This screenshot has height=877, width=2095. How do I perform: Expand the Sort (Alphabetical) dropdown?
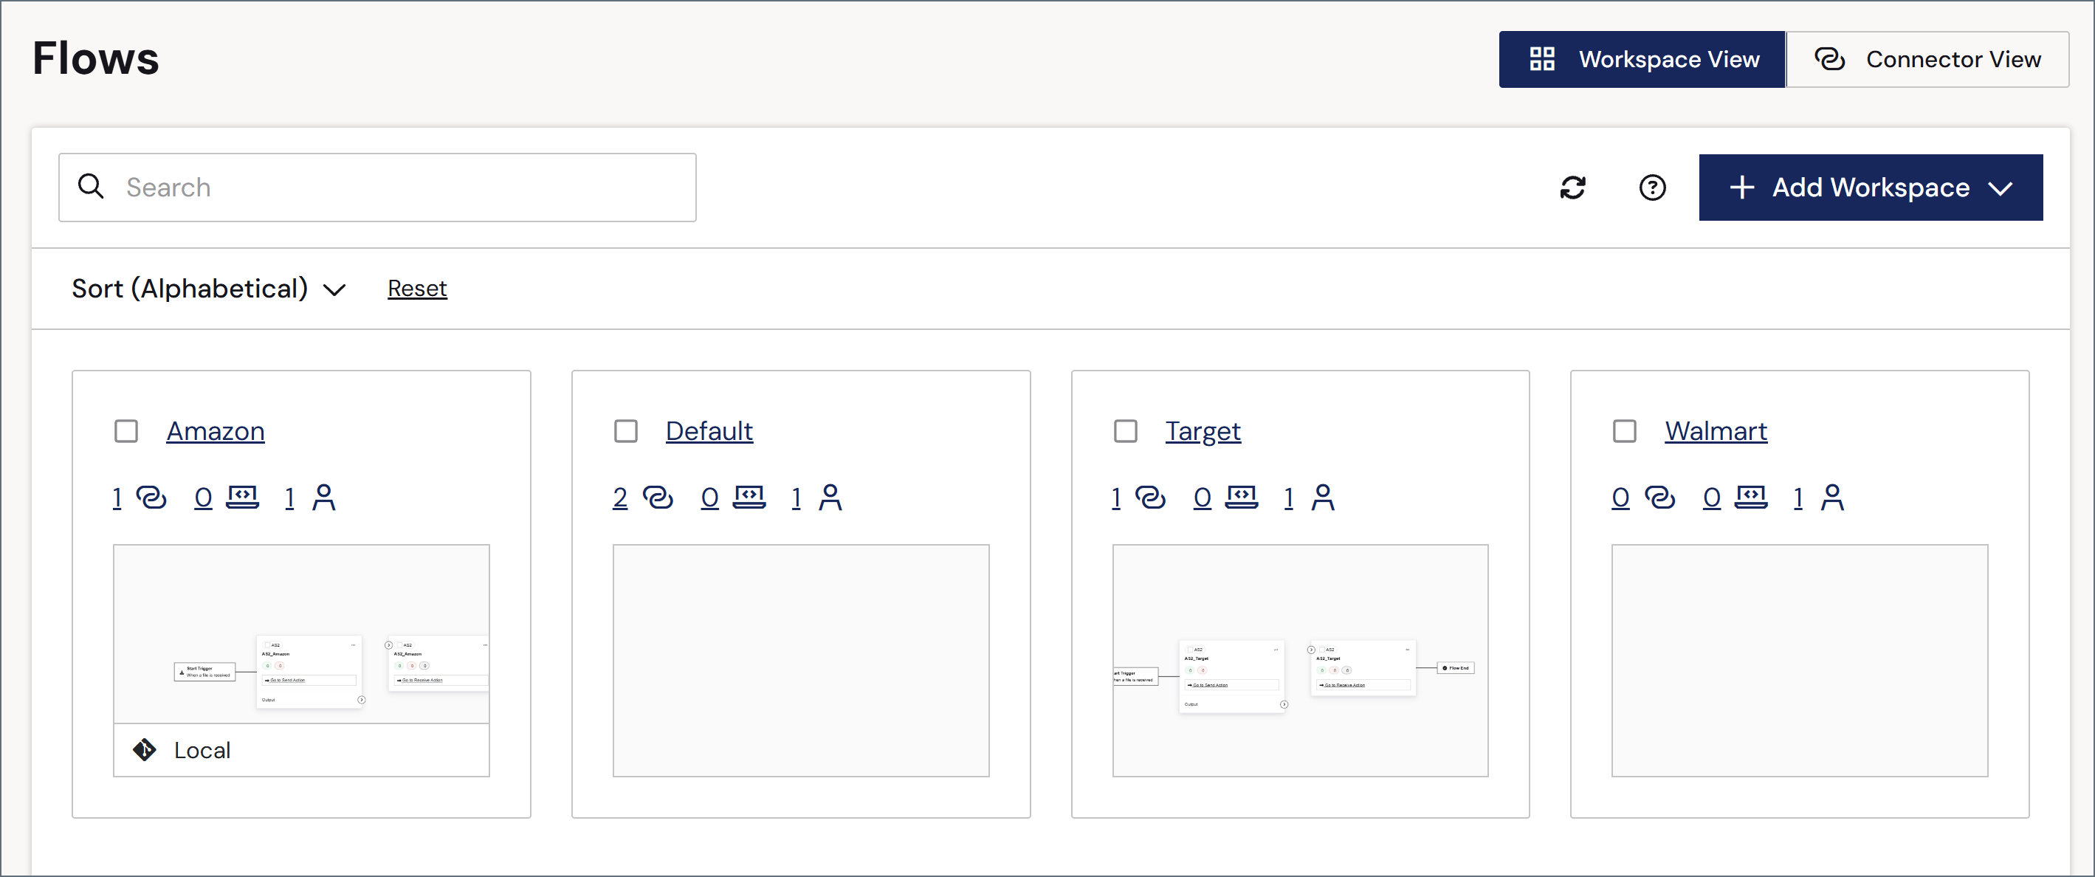point(209,289)
